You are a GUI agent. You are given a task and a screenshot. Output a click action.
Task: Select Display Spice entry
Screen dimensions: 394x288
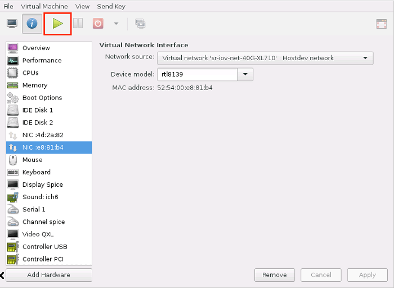tap(49, 185)
